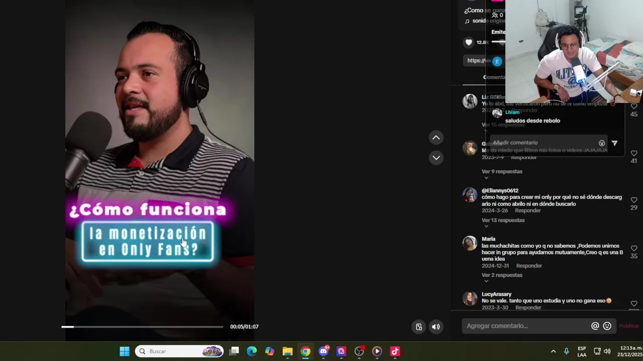The width and height of the screenshot is (643, 361).
Task: Open @Eliannys0612's avatar picture
Action: pyautogui.click(x=470, y=195)
